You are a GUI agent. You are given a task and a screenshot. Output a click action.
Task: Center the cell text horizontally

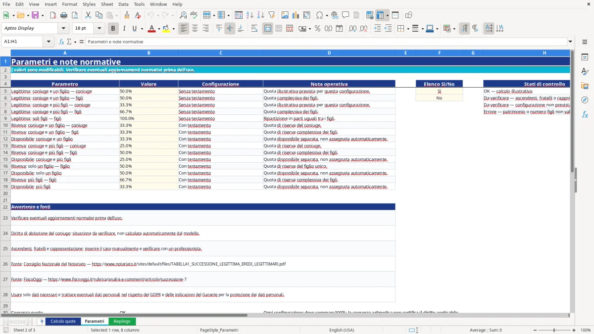click(195, 29)
